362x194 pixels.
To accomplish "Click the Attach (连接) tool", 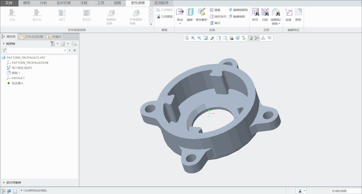I will [x=288, y=15].
